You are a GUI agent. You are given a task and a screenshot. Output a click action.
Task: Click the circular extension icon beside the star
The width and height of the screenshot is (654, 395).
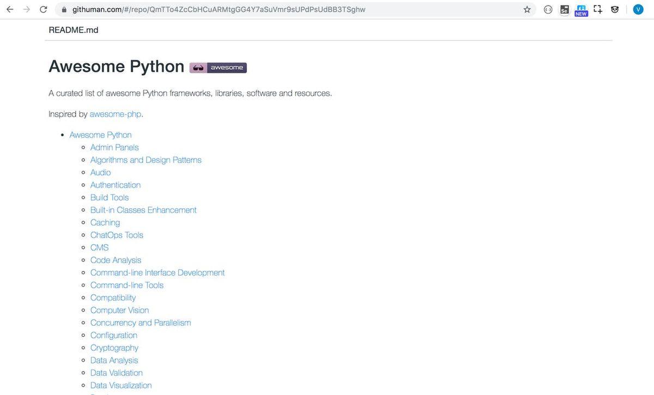548,9
